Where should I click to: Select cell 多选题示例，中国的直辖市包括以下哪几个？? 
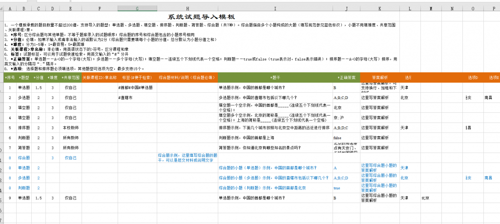click(x=275, y=98)
